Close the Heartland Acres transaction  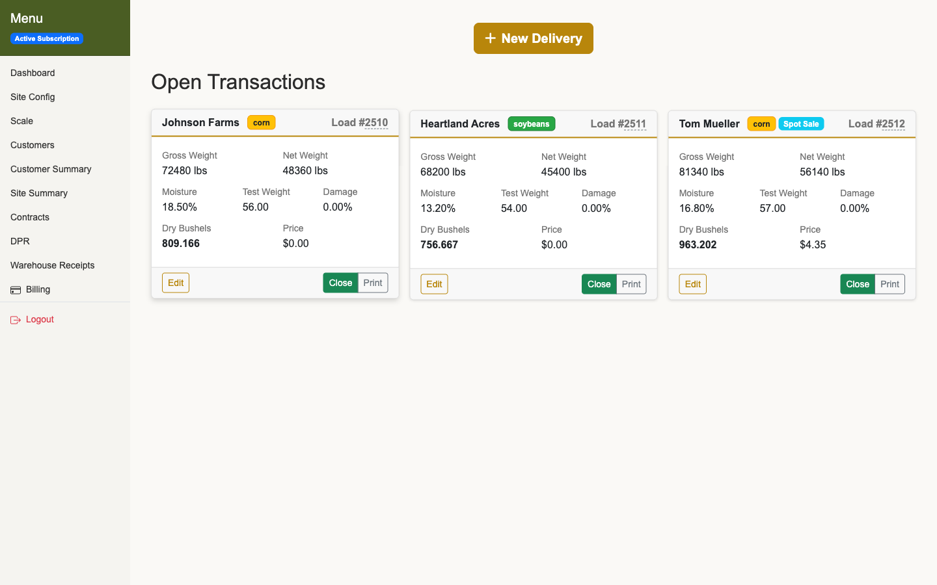[x=599, y=283]
